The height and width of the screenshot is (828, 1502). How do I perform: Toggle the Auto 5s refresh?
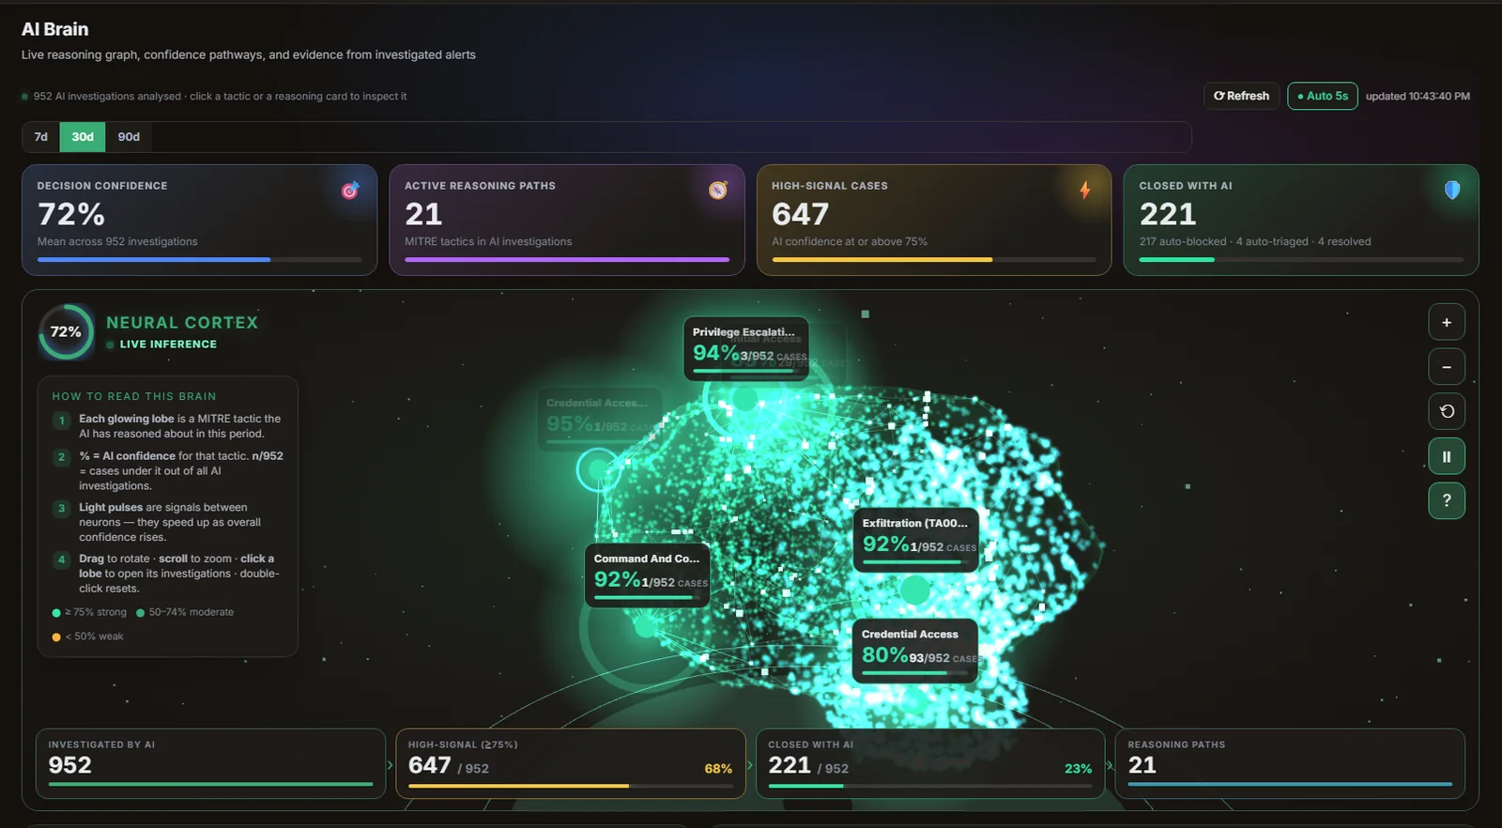point(1322,96)
